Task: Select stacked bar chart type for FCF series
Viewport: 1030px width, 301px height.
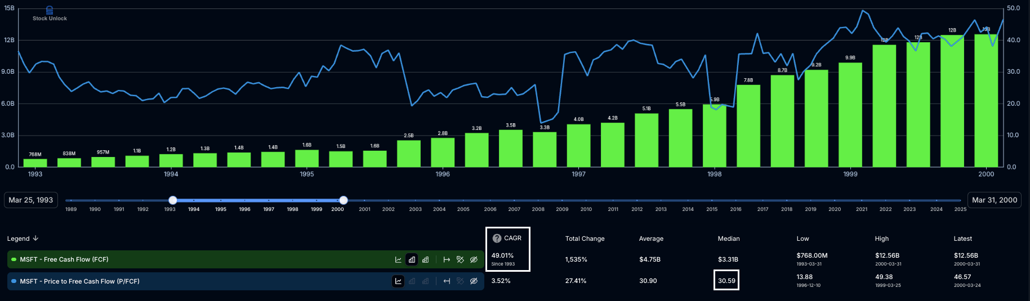Action: click(425, 259)
